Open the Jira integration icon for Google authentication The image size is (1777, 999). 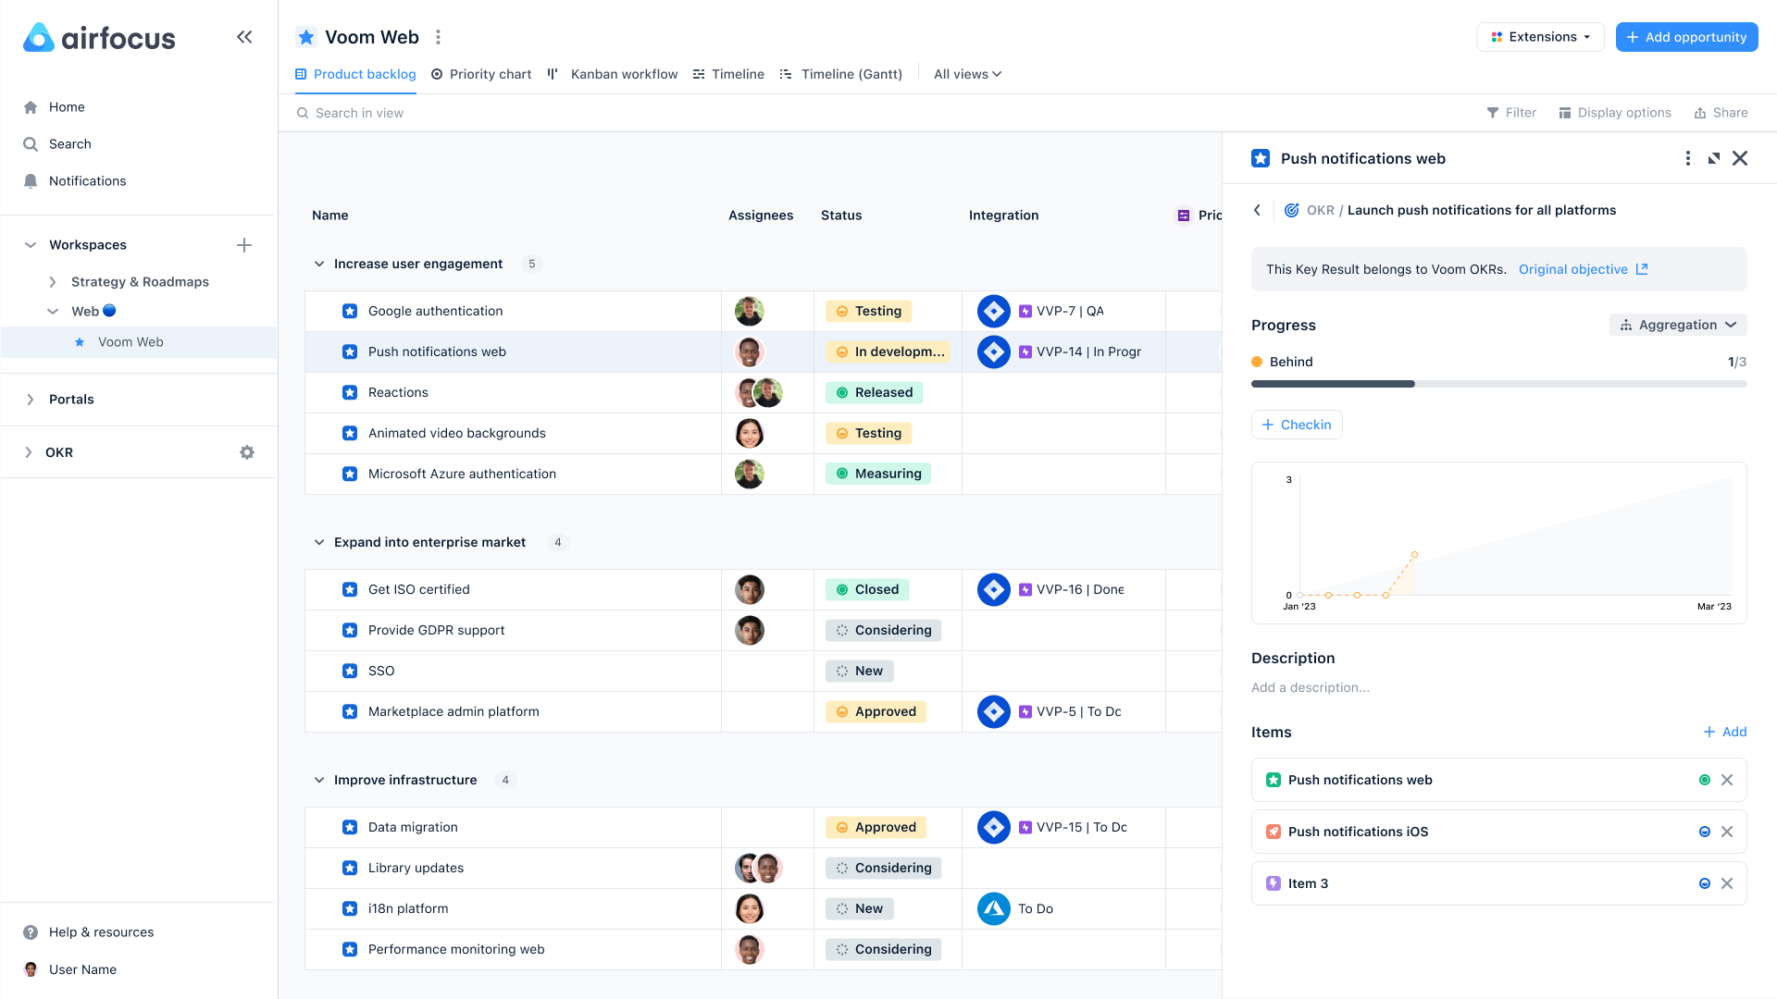pyautogui.click(x=994, y=312)
